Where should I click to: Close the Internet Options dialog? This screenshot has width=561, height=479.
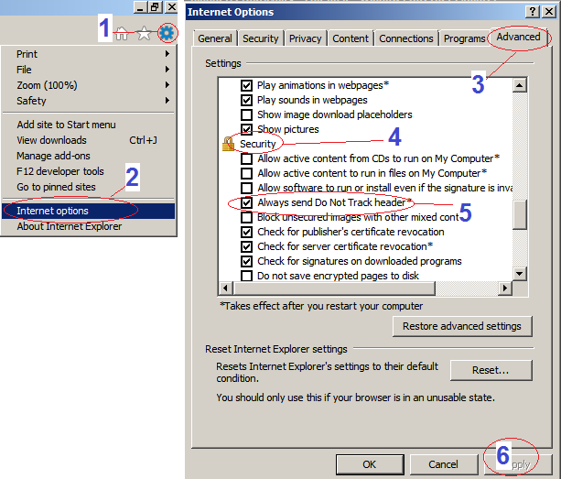click(x=548, y=12)
